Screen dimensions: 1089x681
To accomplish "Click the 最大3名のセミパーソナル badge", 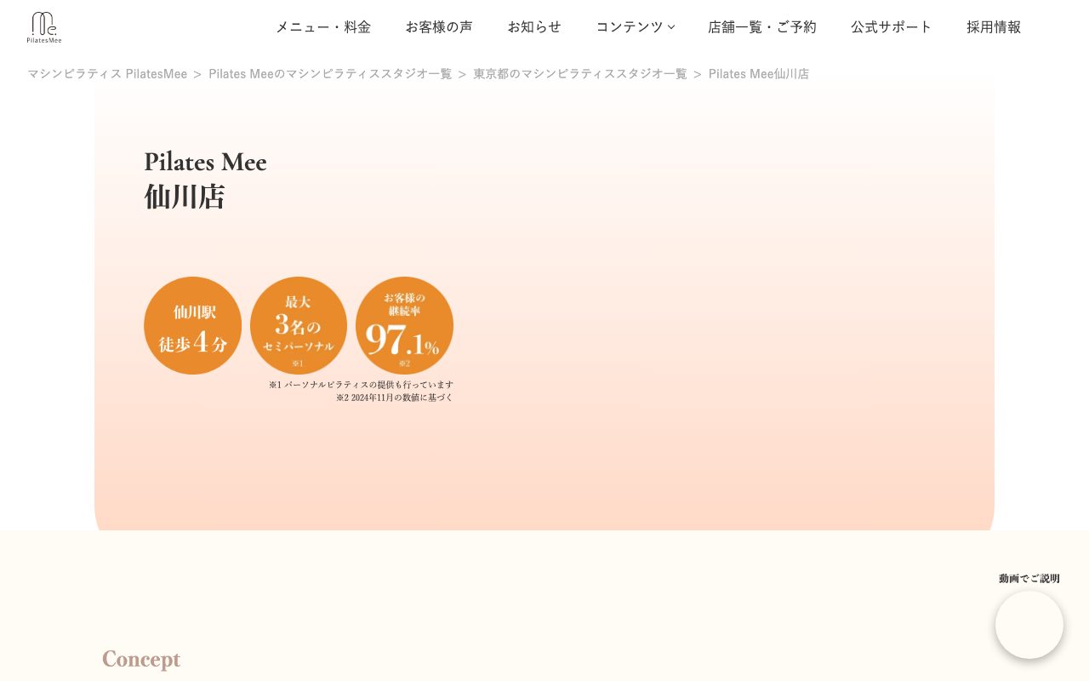I will (x=299, y=325).
